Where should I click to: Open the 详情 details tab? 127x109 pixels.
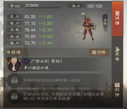coord(117,19)
